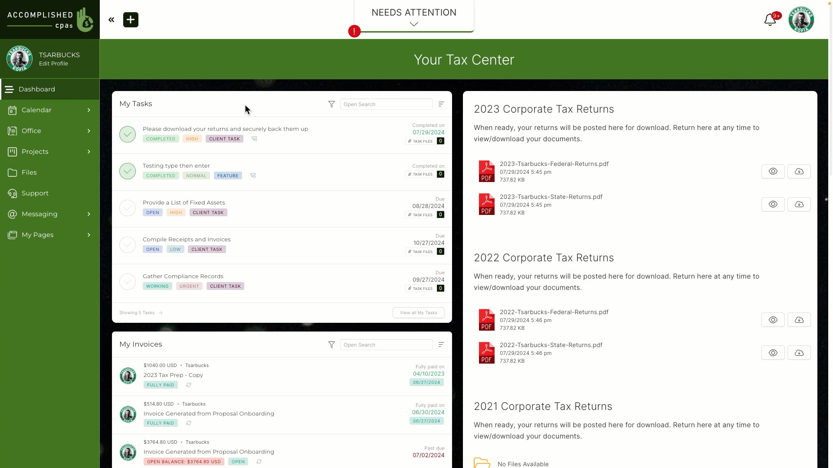
Task: Expand the NEEDS ATTENTION dropdown banner
Action: (x=413, y=24)
